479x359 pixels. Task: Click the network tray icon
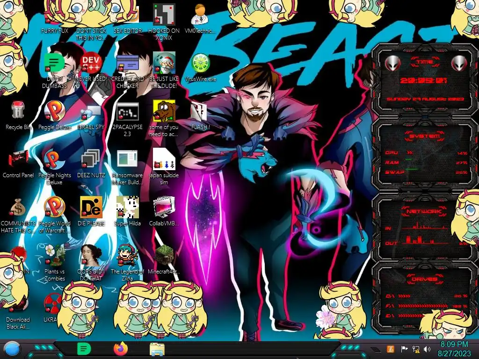(416, 349)
